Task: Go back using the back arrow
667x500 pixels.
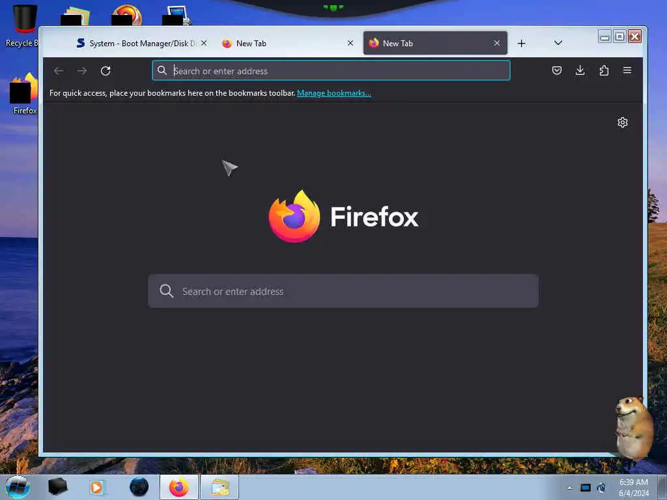Action: click(x=59, y=70)
